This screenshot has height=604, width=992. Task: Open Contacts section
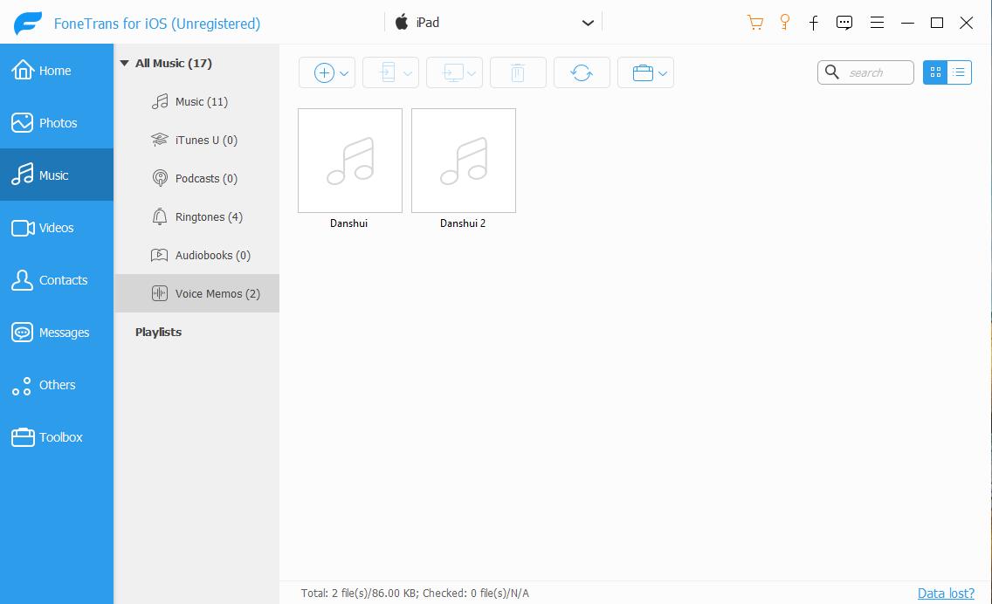56,280
